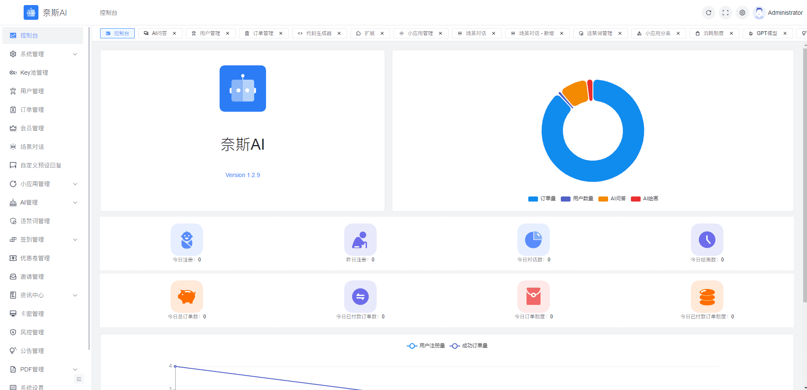Click the large 奈斯AI robot logo
The height and width of the screenshot is (390, 807).
tap(243, 89)
